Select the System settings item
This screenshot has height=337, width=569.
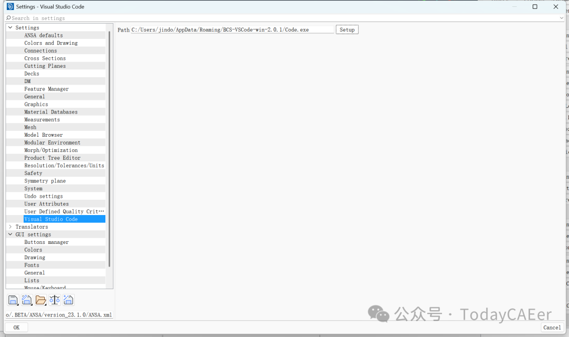(33, 189)
